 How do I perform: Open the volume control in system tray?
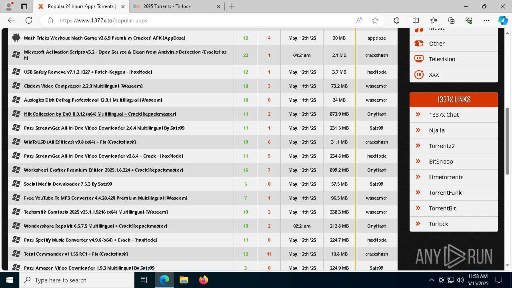click(460, 280)
